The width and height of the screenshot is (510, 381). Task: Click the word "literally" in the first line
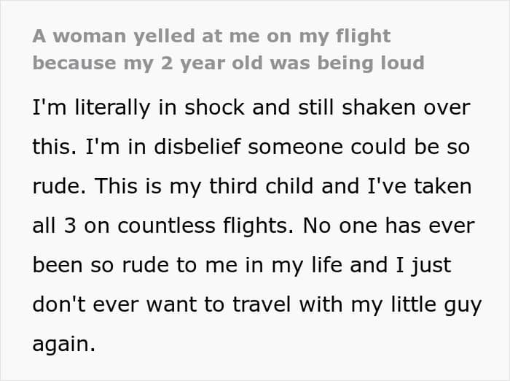pos(112,108)
